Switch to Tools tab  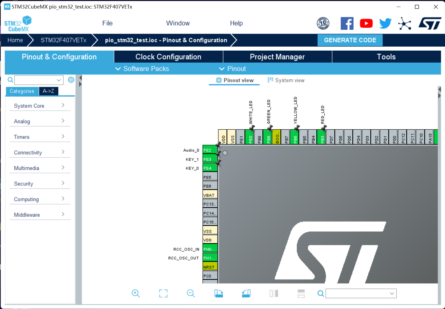[386, 57]
